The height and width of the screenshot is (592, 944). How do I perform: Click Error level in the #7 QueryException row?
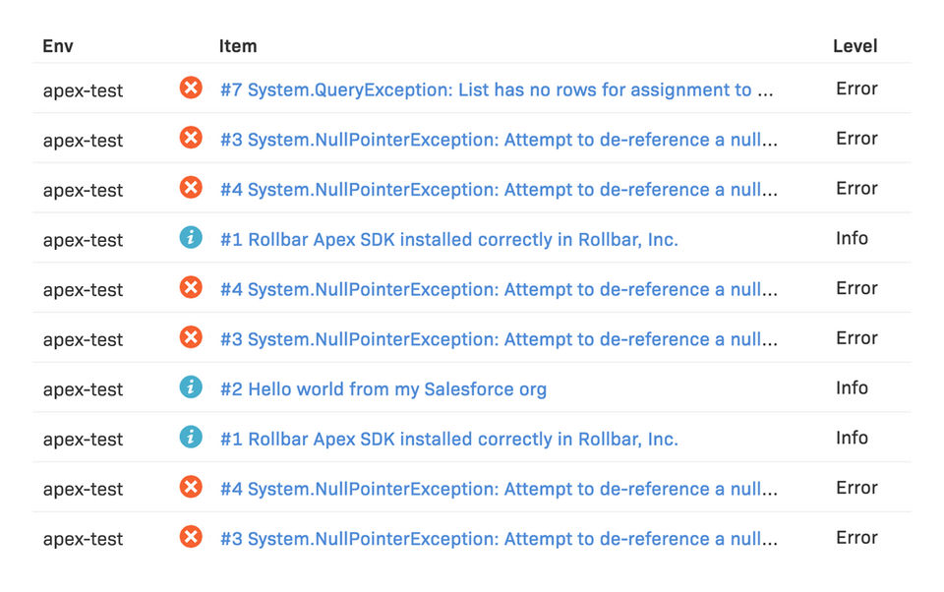pyautogui.click(x=856, y=89)
